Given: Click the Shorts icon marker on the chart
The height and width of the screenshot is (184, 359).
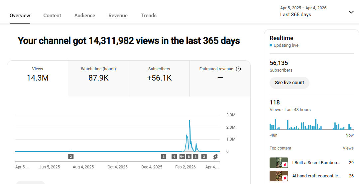Looking at the screenshot, I should pyautogui.click(x=215, y=156).
